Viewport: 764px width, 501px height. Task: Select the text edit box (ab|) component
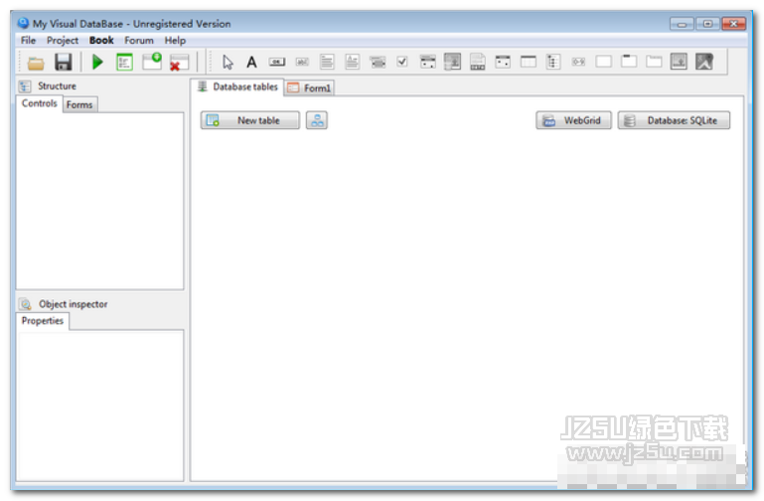[x=302, y=62]
